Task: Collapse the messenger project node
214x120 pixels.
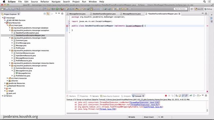Action: (3, 18)
